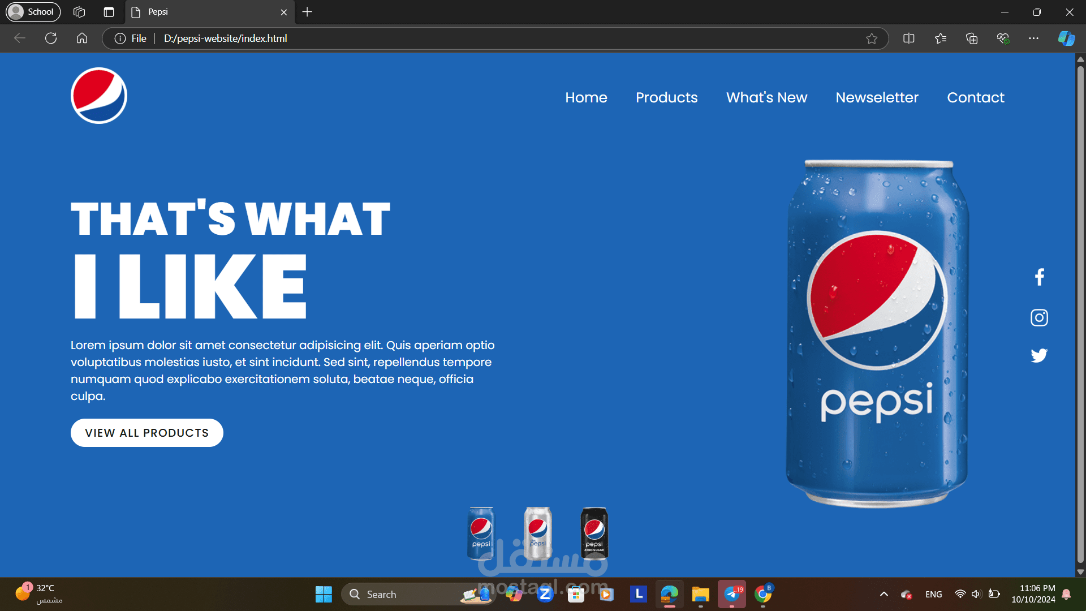Open the Newseletter nav link
Screen dimensions: 1086x611
pyautogui.click(x=877, y=97)
